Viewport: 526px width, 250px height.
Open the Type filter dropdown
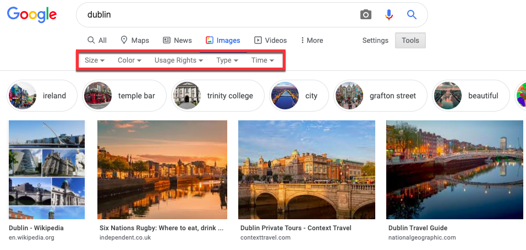(x=227, y=60)
